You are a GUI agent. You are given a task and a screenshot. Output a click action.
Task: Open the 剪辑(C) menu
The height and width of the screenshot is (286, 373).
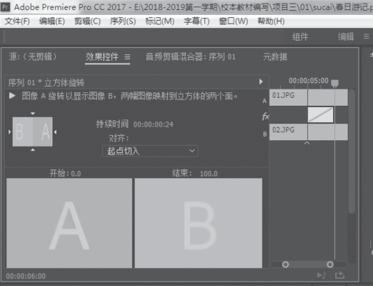coord(87,21)
